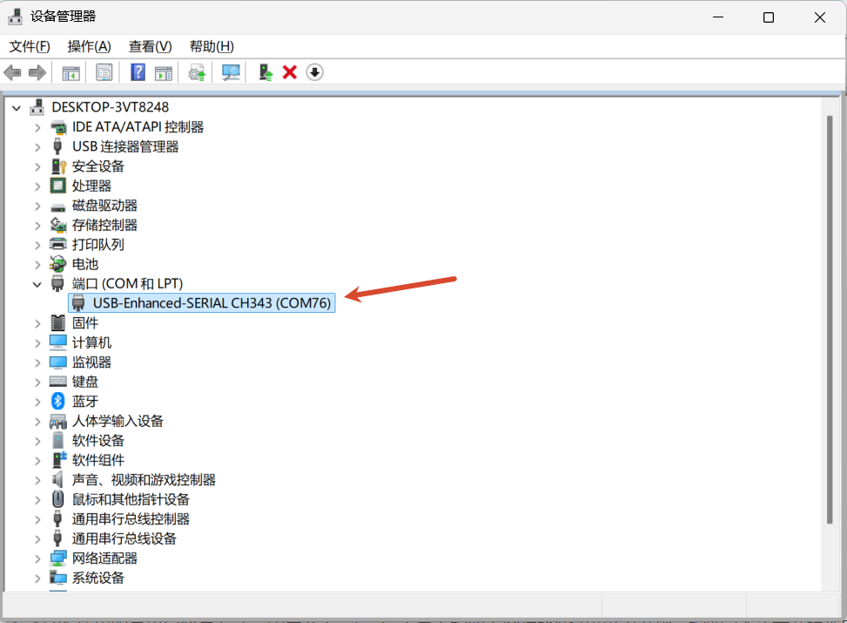Click the Enable device green-arrow icon

click(x=266, y=72)
